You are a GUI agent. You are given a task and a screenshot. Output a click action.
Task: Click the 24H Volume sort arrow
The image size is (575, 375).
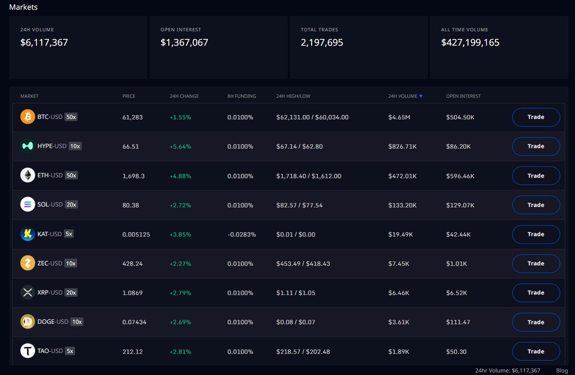pos(421,96)
